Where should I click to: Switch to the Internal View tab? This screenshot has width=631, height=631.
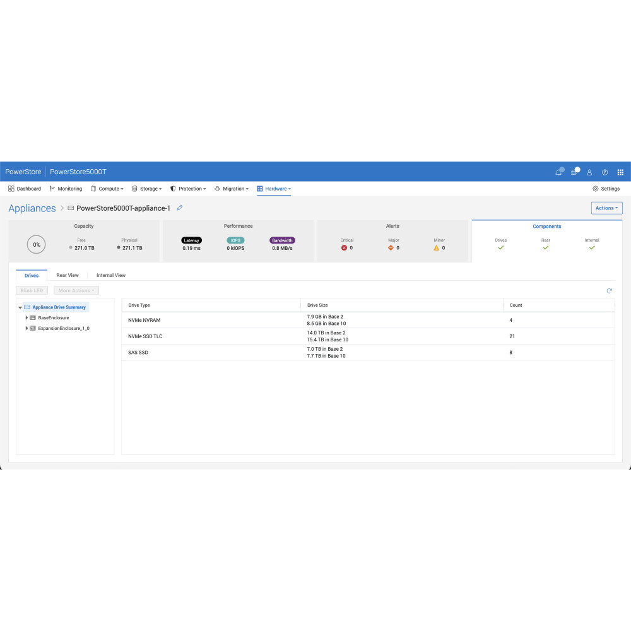[x=111, y=275]
